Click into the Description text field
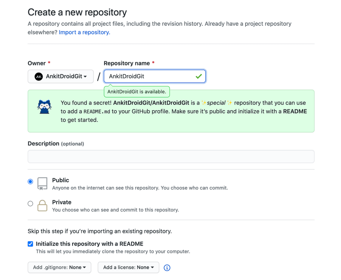This screenshot has height=280, width=341. coord(171,157)
